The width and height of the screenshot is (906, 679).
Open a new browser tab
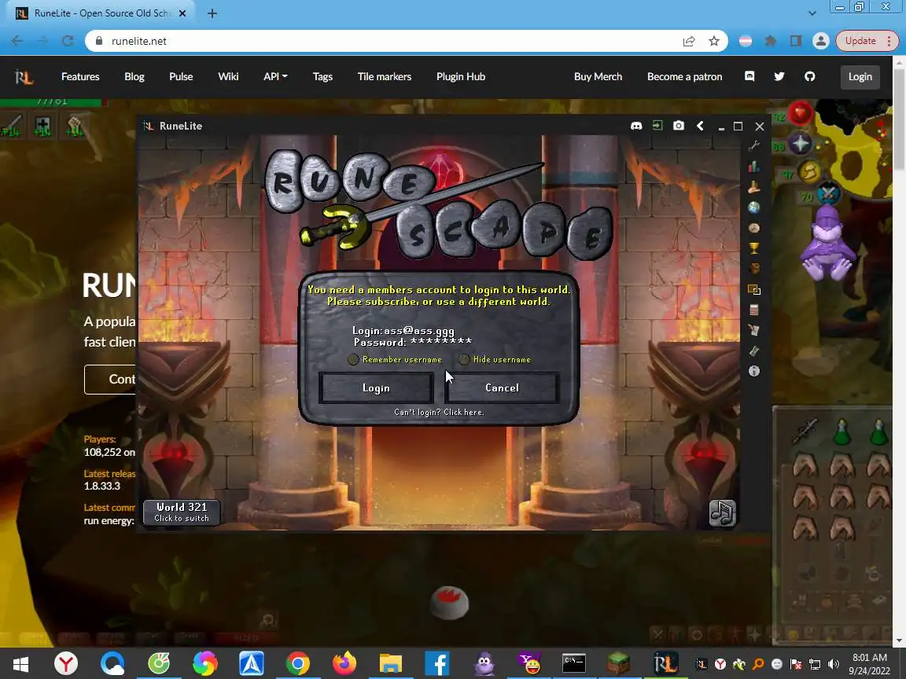(x=212, y=13)
